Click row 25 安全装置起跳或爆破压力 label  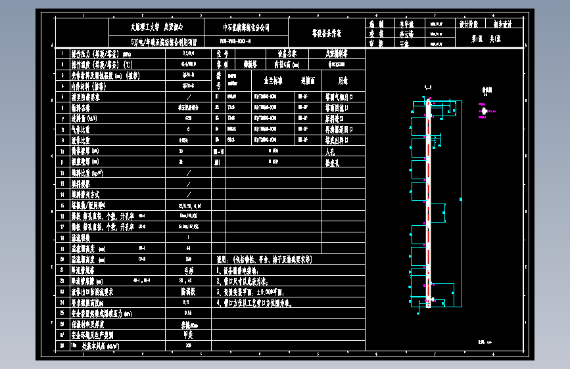click(101, 313)
